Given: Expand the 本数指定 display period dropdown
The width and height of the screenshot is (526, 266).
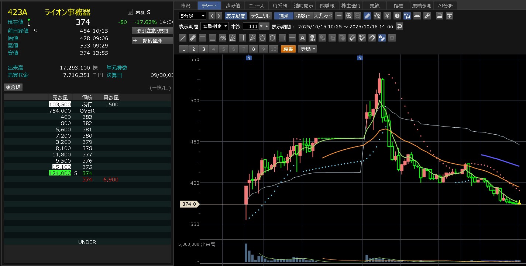Looking at the screenshot, I should pos(214,26).
